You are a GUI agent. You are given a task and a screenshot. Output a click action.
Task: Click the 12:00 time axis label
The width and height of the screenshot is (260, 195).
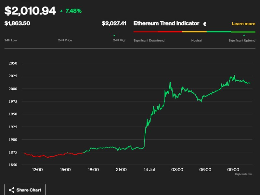pos(37,170)
